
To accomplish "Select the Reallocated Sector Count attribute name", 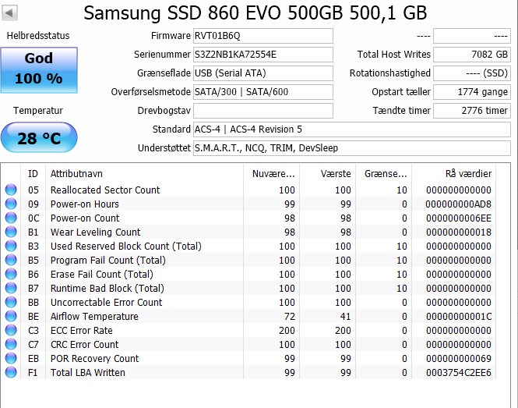I will click(x=105, y=190).
